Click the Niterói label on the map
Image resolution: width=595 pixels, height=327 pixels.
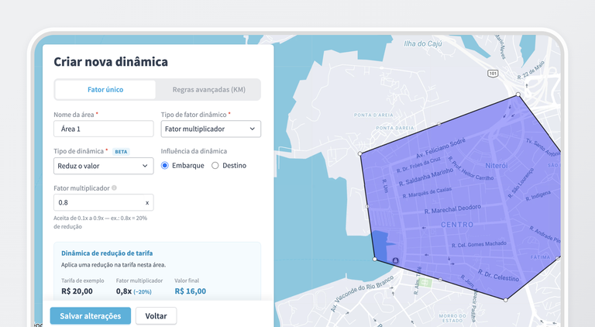tap(497, 166)
